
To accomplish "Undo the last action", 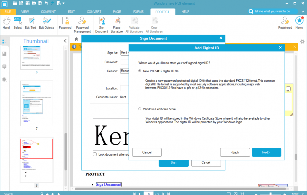I will (46, 3).
